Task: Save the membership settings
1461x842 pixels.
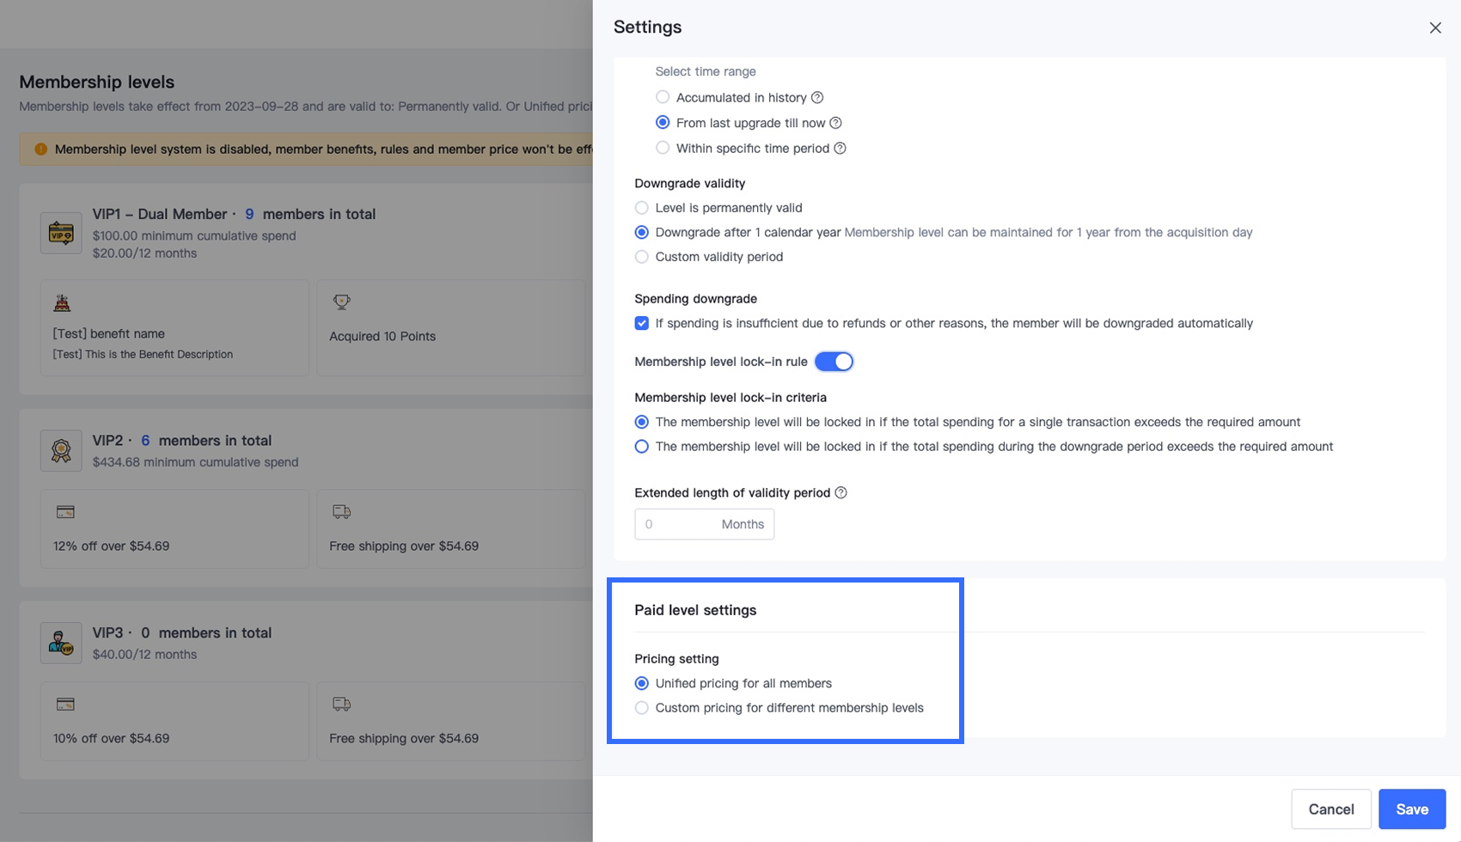Action: point(1412,809)
